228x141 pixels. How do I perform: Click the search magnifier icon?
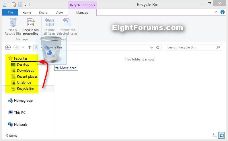[x=218, y=47]
